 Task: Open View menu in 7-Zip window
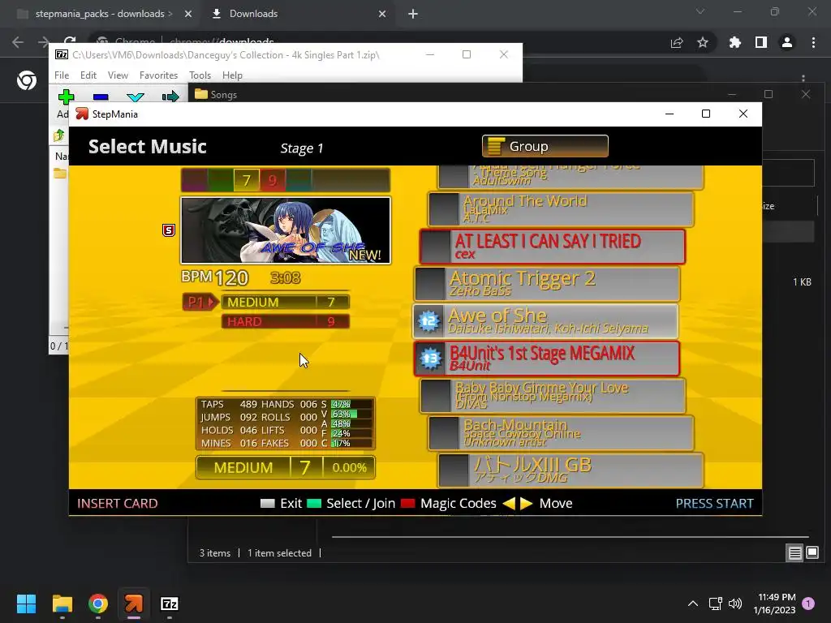[118, 75]
